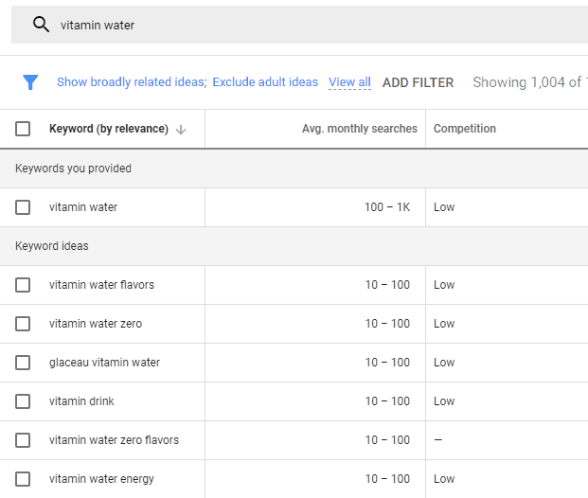
Task: Tick the vitamin water zero flavors checkbox
Action: pos(23,440)
